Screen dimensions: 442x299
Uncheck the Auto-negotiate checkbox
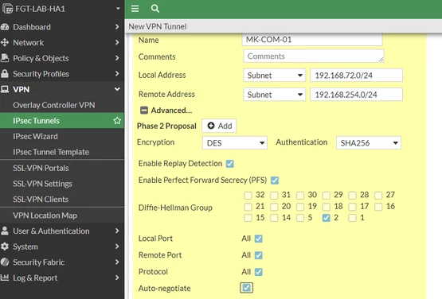[x=246, y=288]
